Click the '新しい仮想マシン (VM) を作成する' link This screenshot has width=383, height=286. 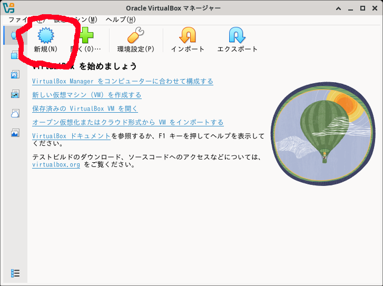pyautogui.click(x=86, y=95)
